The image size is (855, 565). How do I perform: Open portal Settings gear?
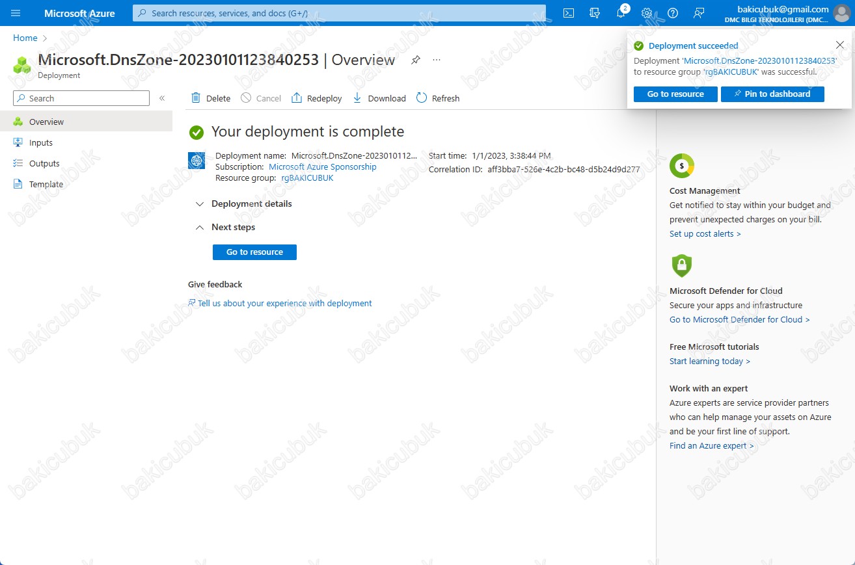(x=647, y=13)
